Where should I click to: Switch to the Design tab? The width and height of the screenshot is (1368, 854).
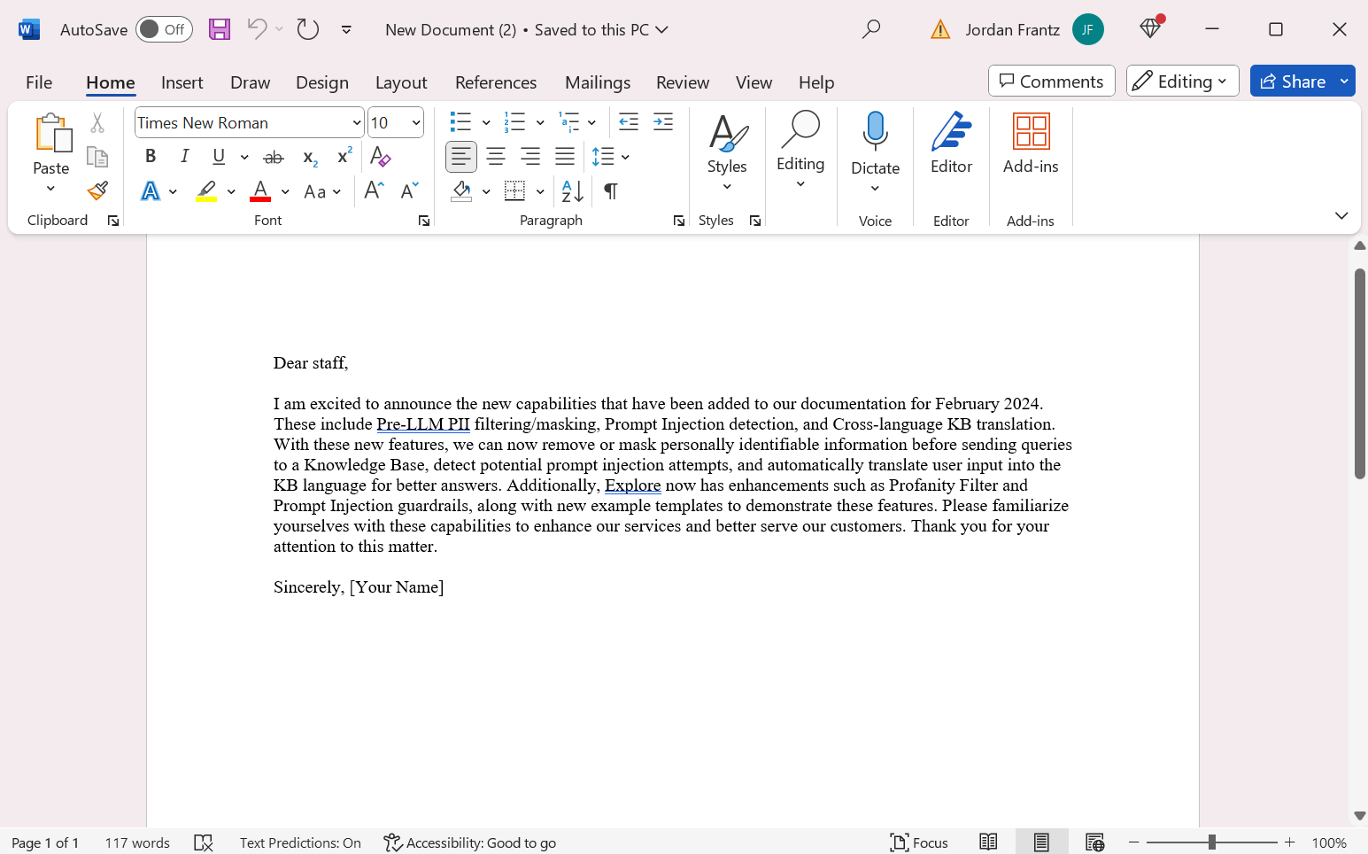[322, 82]
